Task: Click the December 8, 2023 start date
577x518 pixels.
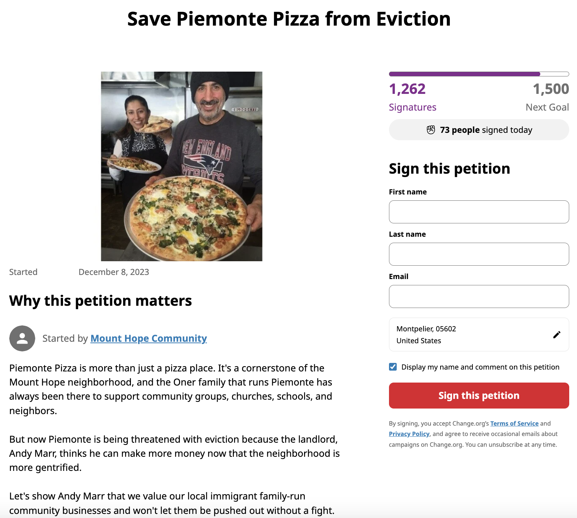Action: click(x=114, y=272)
